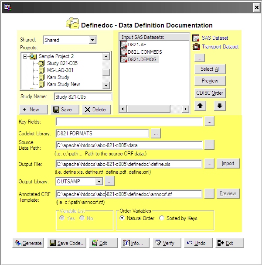The image size is (262, 265).
Task: Browse for input datasets ellipsis button
Action: tap(200, 58)
